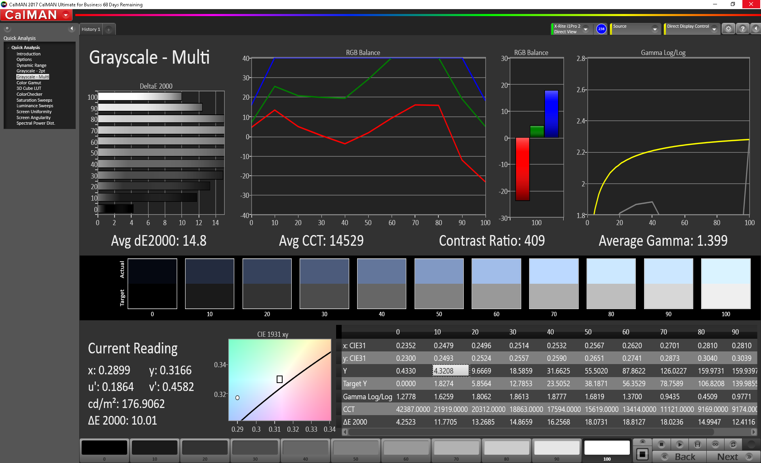
Task: Open the Direct Display Control dropdown
Action: pos(714,29)
